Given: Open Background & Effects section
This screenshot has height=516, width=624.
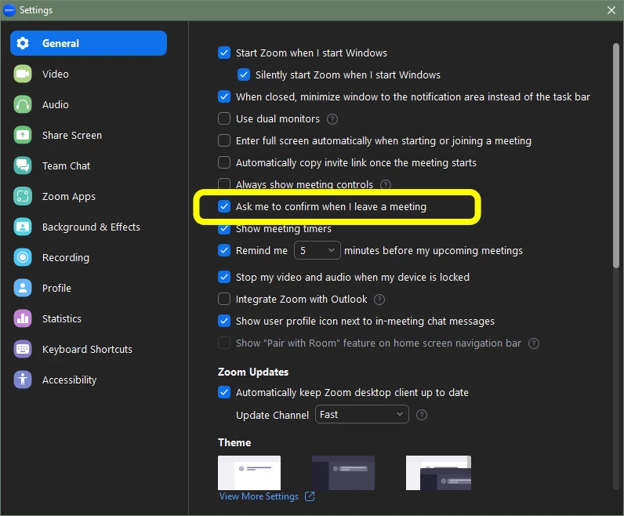Looking at the screenshot, I should coord(89,227).
